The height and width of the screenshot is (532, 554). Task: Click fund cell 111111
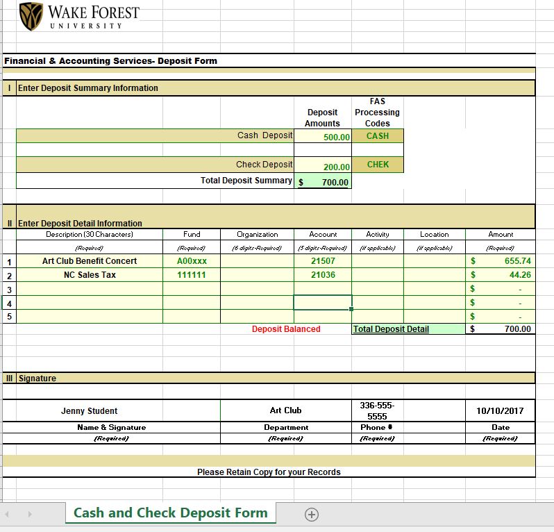(192, 274)
